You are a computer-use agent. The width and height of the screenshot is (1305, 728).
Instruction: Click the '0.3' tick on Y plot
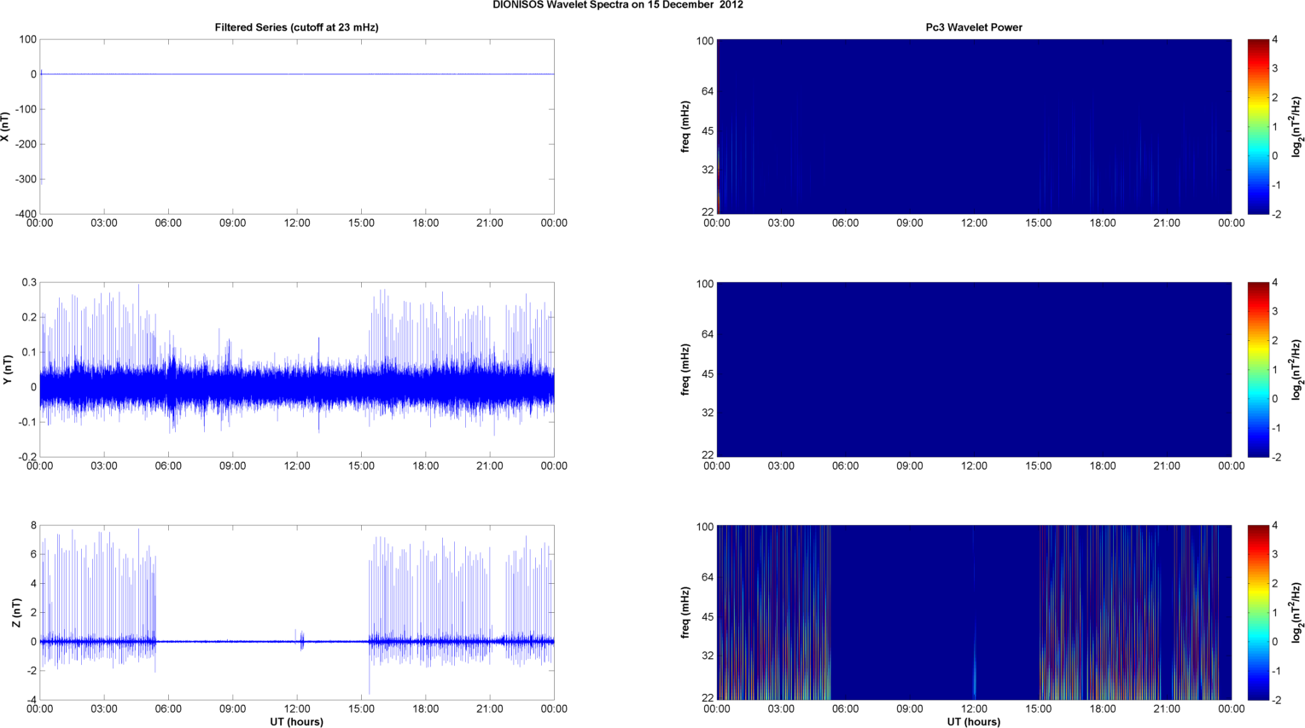[x=29, y=282]
